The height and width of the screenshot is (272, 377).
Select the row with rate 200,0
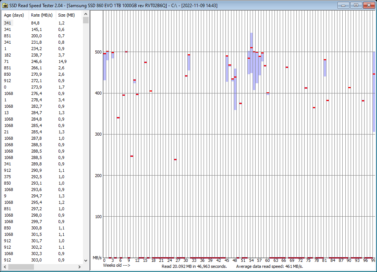click(x=42, y=36)
